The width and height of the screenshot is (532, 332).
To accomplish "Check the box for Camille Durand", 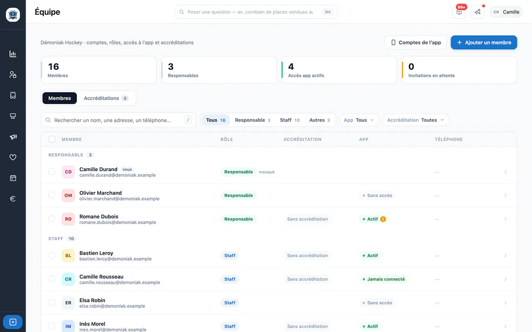I will (52, 172).
